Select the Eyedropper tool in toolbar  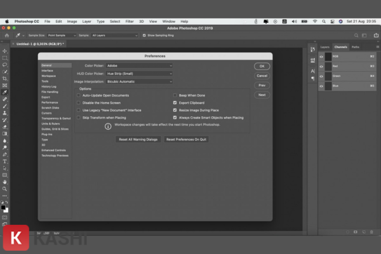click(x=4, y=92)
